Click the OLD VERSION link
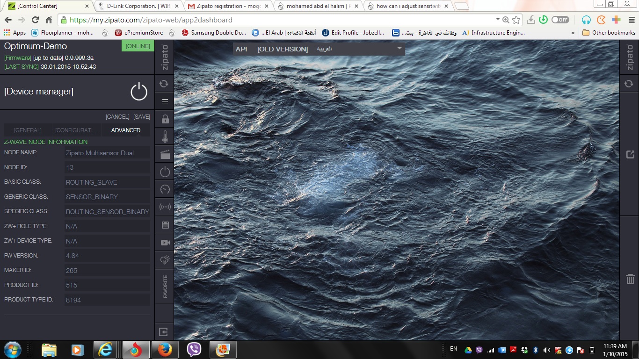 click(x=283, y=49)
